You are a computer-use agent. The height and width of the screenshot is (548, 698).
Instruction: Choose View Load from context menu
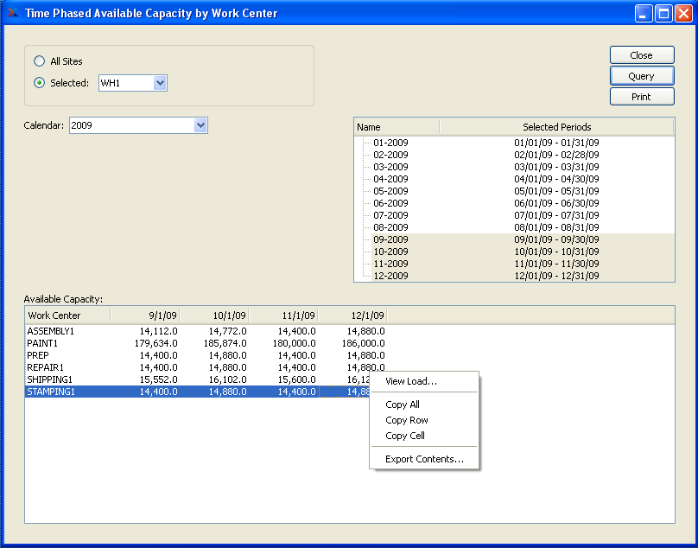click(x=411, y=381)
